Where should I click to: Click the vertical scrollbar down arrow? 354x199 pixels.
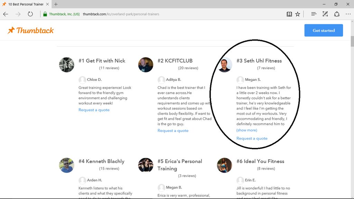click(352, 196)
